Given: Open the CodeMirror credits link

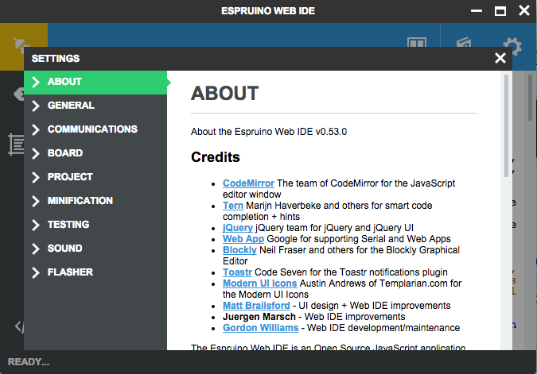Looking at the screenshot, I should click(x=248, y=183).
